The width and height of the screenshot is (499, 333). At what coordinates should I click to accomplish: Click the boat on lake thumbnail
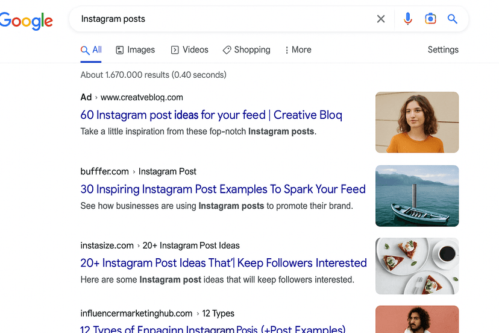417,196
